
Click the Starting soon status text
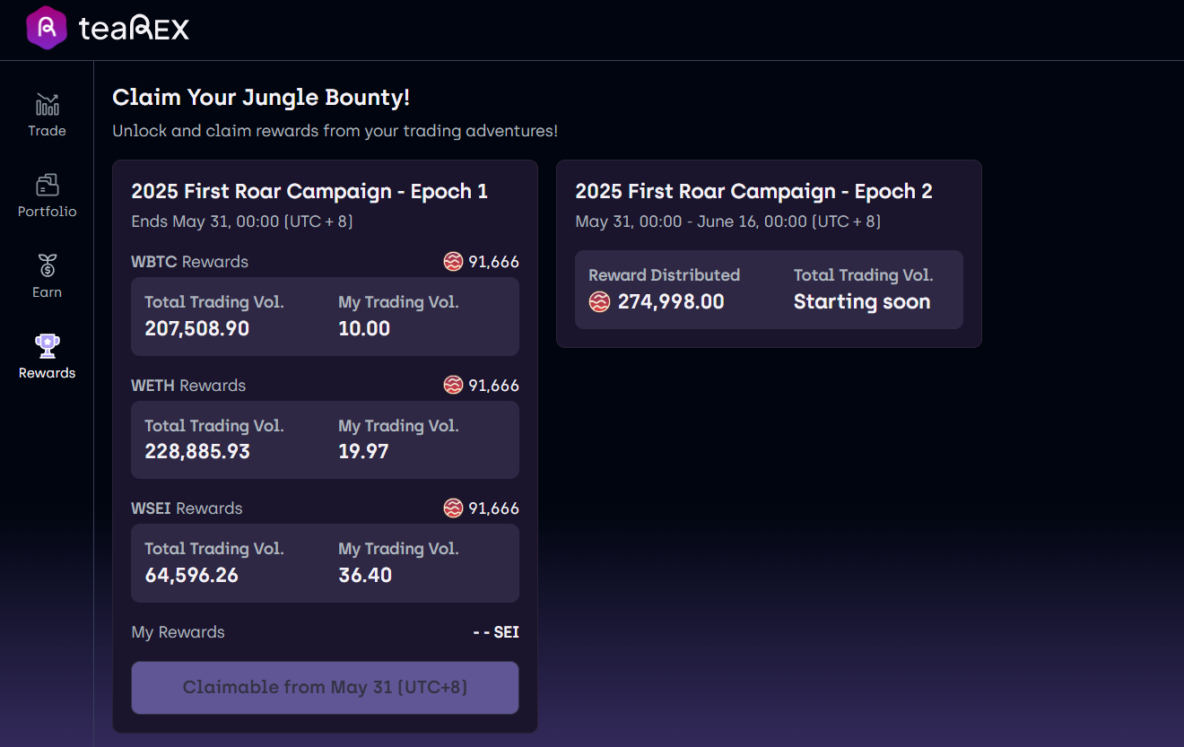pos(861,302)
